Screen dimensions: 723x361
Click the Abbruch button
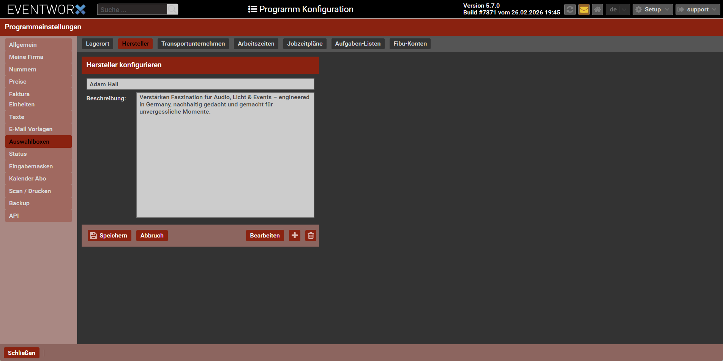pyautogui.click(x=152, y=236)
